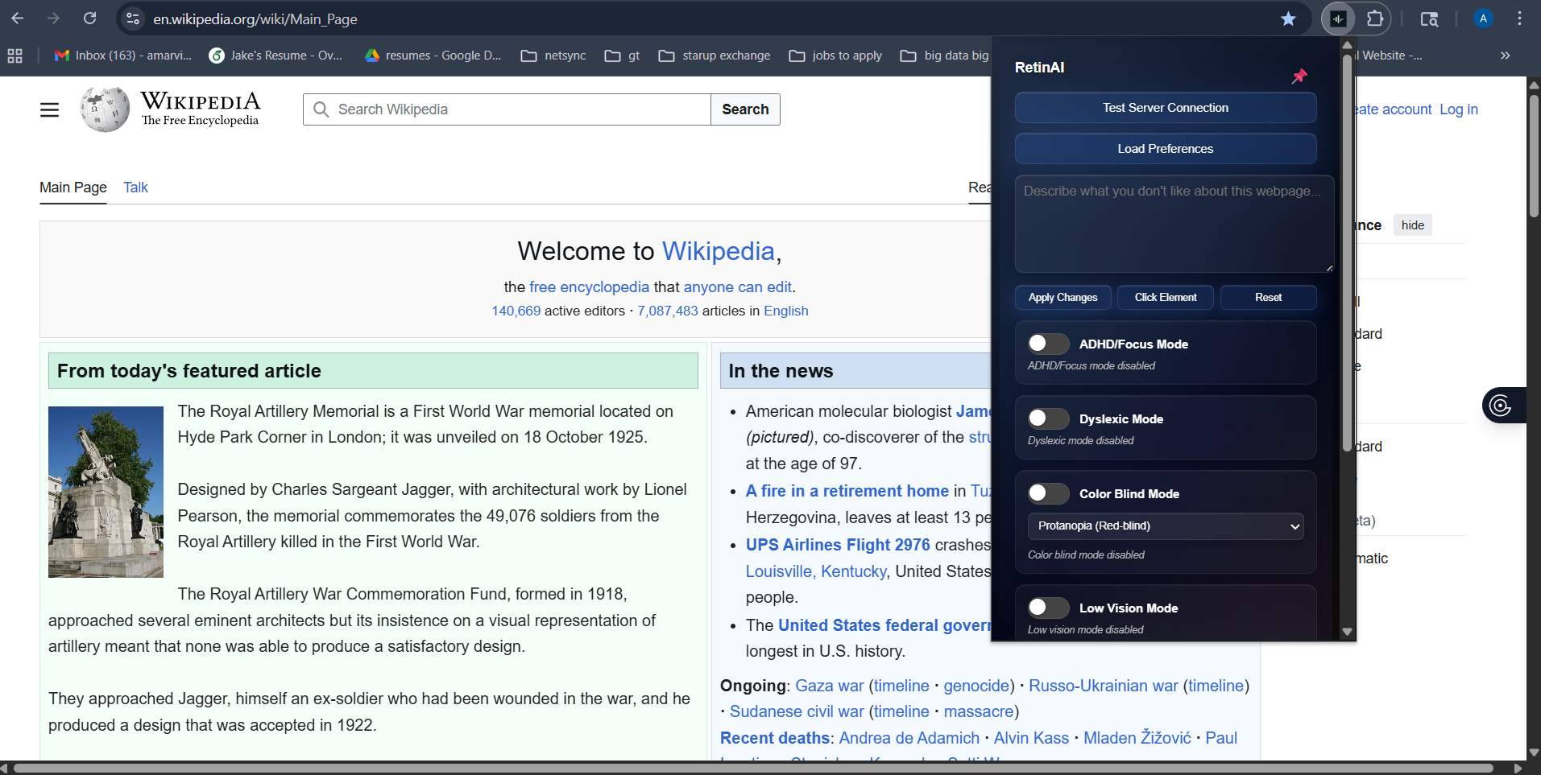1541x775 pixels.
Task: Open the Sudanese civil war link
Action: pos(797,711)
